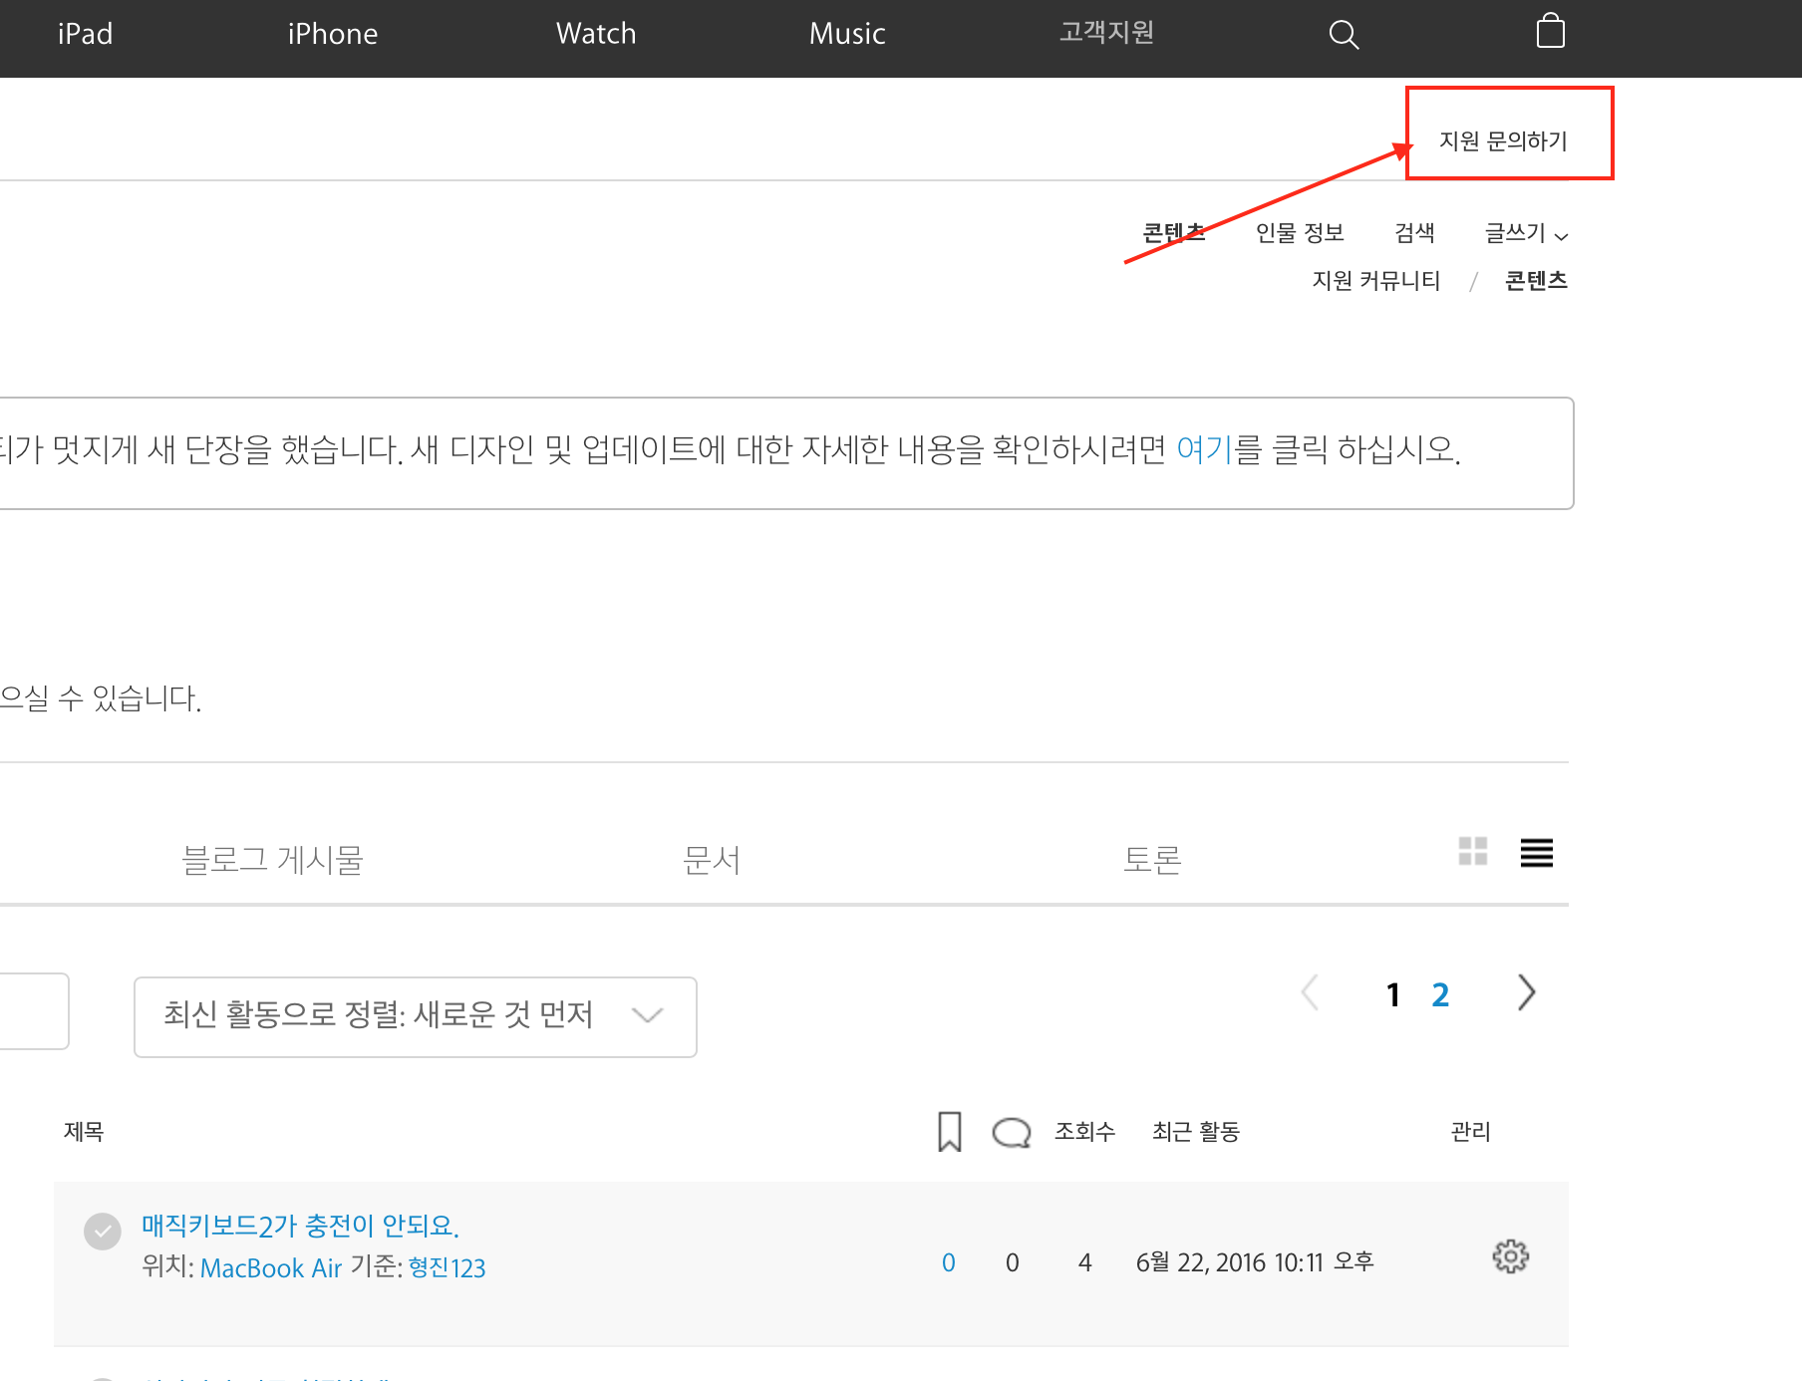Click the answered checkmark status icon
The width and height of the screenshot is (1802, 1381).
coord(103,1232)
